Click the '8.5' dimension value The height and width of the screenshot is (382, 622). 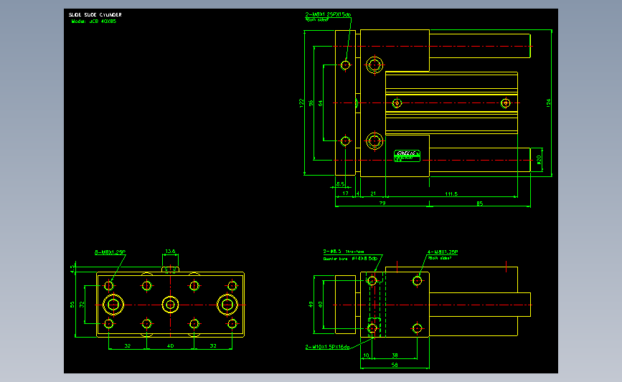(x=340, y=184)
